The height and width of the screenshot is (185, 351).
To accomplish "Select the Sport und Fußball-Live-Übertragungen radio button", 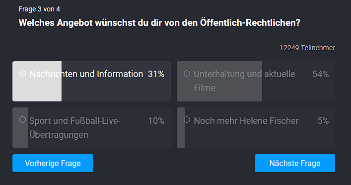I will pyautogui.click(x=22, y=120).
